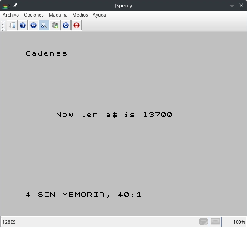Hard reset with the red power icon
Screen dimensions: 247x228
pyautogui.click(x=77, y=25)
